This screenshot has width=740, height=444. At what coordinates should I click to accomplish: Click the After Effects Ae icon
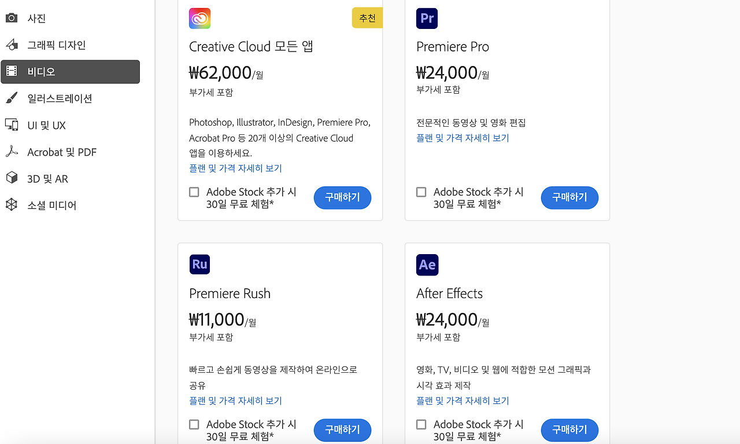(x=427, y=265)
